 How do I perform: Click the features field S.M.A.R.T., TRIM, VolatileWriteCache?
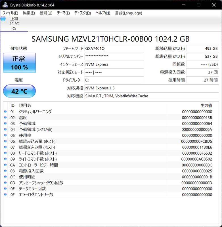coord(152,96)
